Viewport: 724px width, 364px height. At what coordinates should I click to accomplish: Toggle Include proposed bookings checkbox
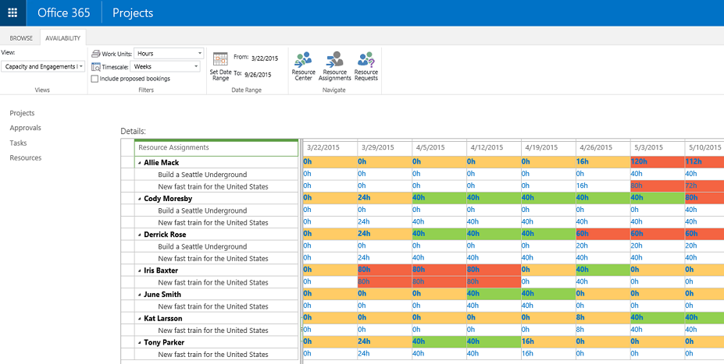(95, 79)
